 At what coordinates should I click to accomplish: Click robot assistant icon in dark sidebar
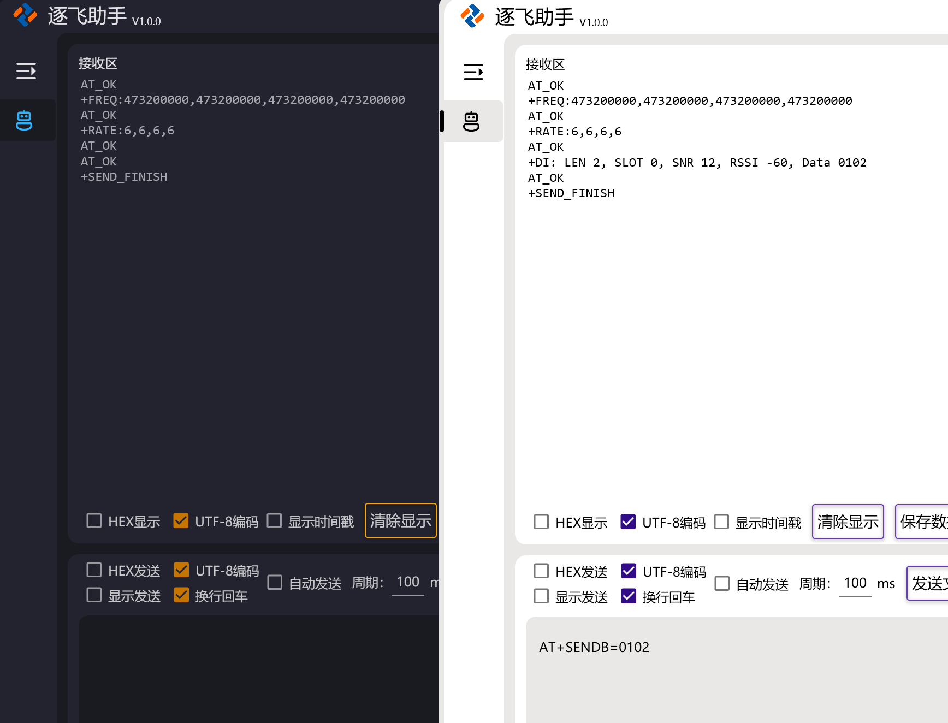click(25, 120)
